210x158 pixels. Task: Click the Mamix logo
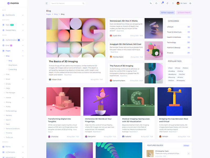tap(13, 3)
